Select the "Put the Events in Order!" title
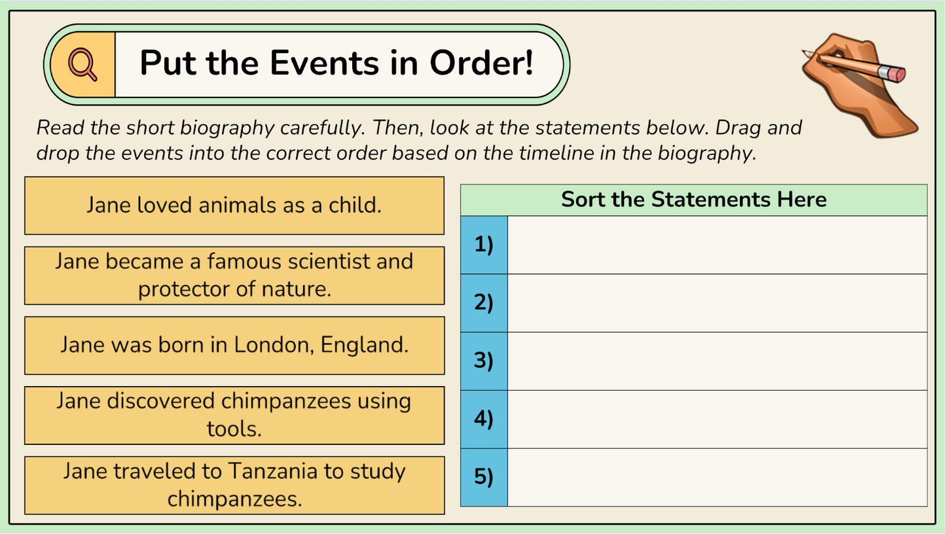 [337, 63]
